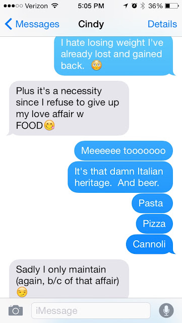Tap the back chevron beside Messages

pyautogui.click(x=8, y=24)
